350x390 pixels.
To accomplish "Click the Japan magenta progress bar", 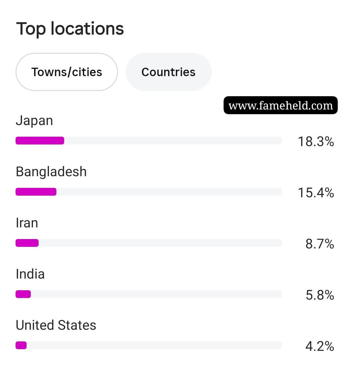I will click(x=40, y=141).
